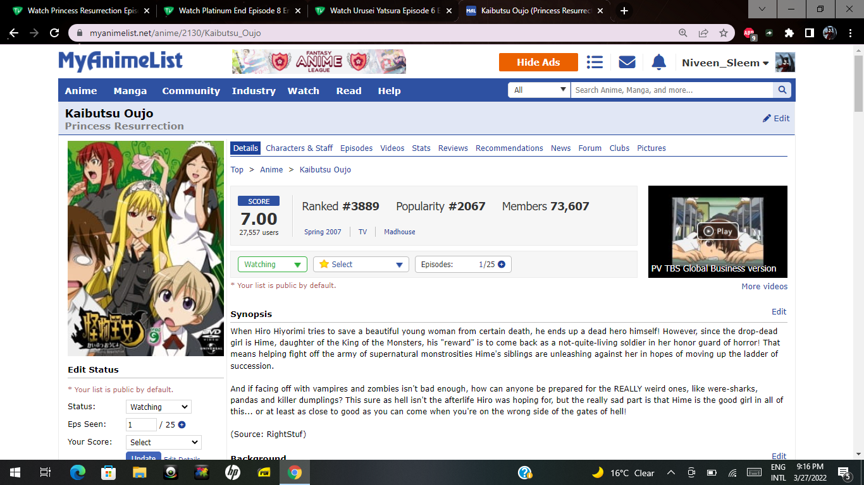Open the zoom magnifier icon in address bar
The width and height of the screenshot is (864, 485).
click(x=682, y=33)
